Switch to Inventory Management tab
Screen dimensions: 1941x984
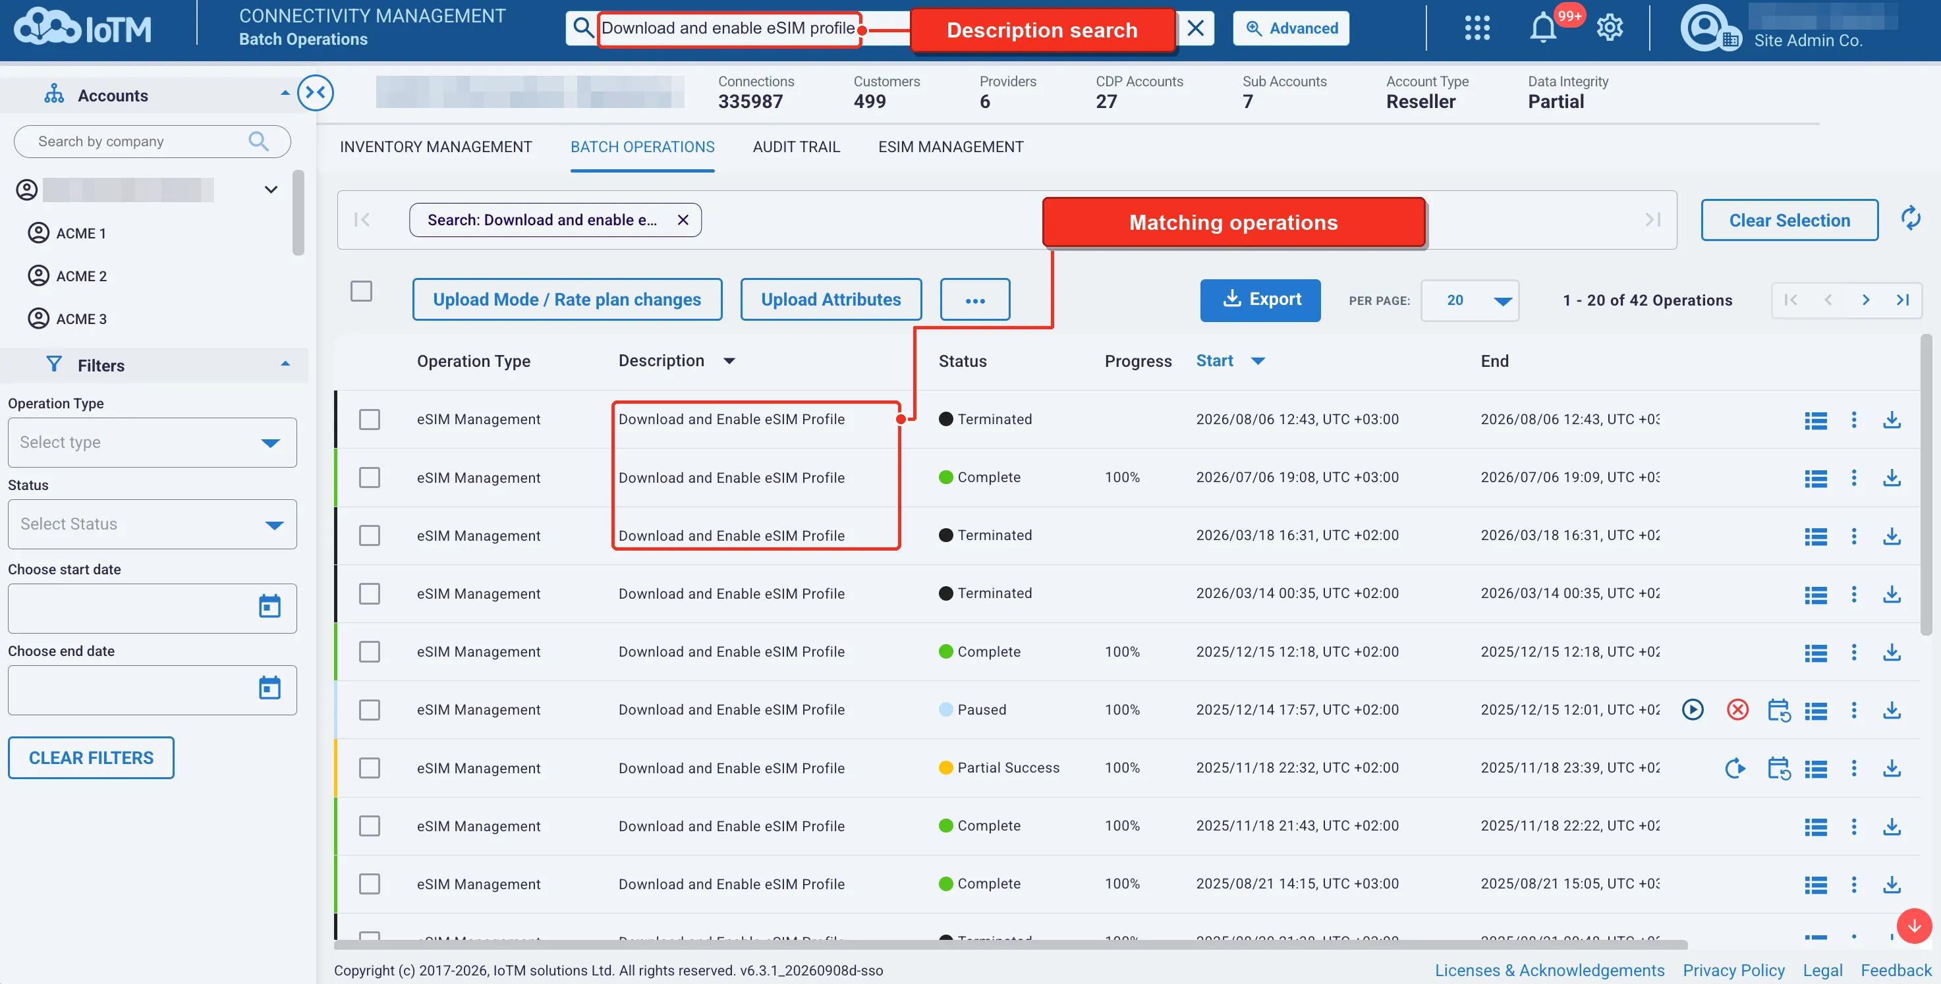pyautogui.click(x=436, y=147)
